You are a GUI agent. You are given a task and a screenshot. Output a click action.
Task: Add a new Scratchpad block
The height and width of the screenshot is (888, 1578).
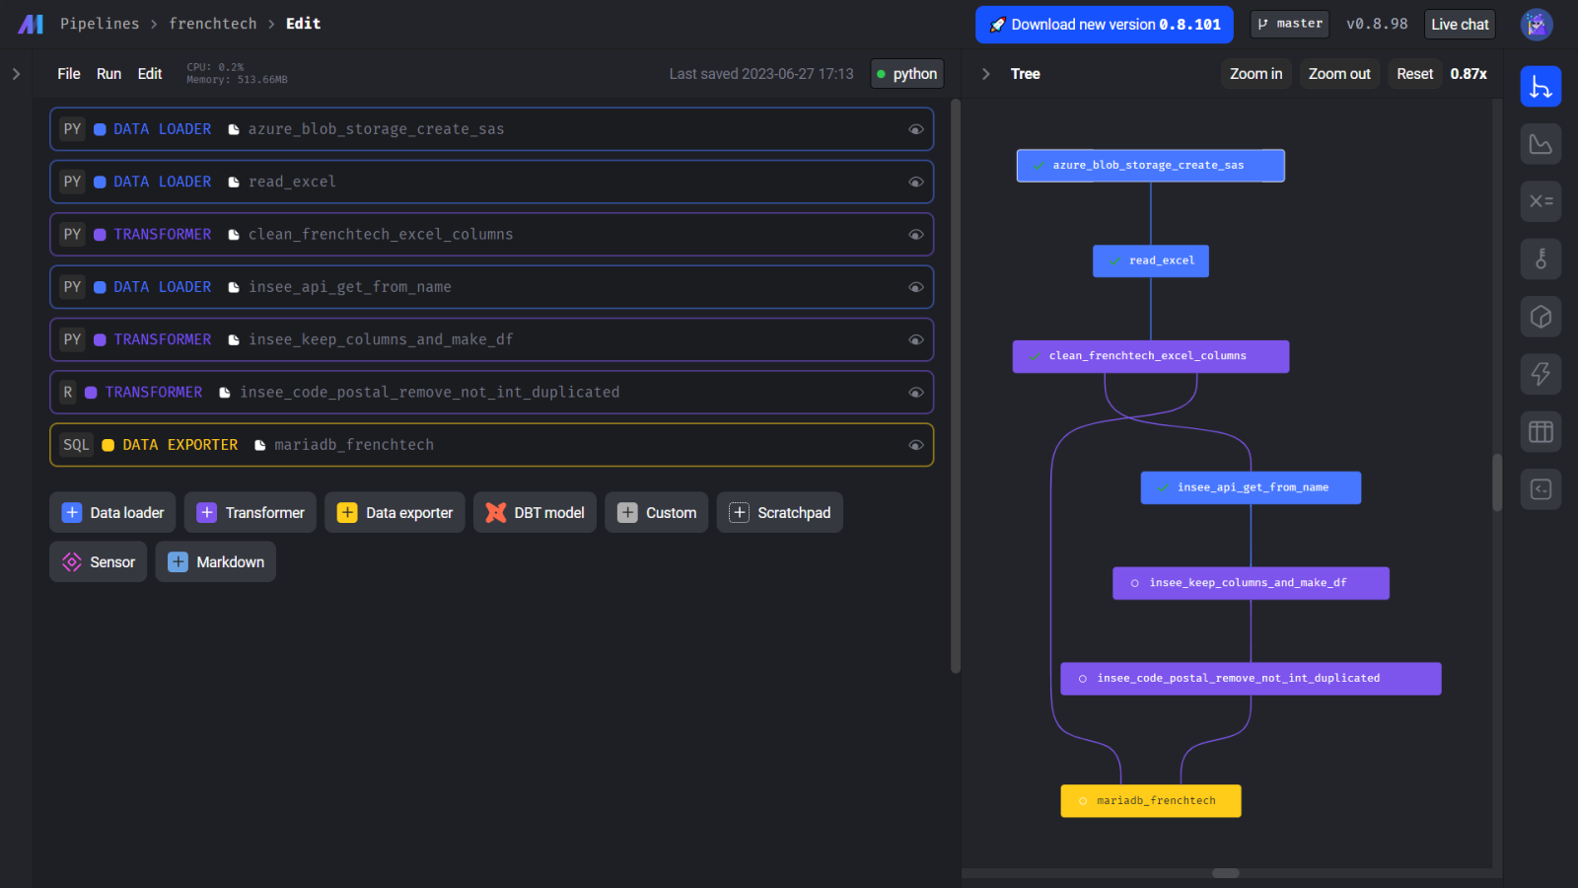779,512
